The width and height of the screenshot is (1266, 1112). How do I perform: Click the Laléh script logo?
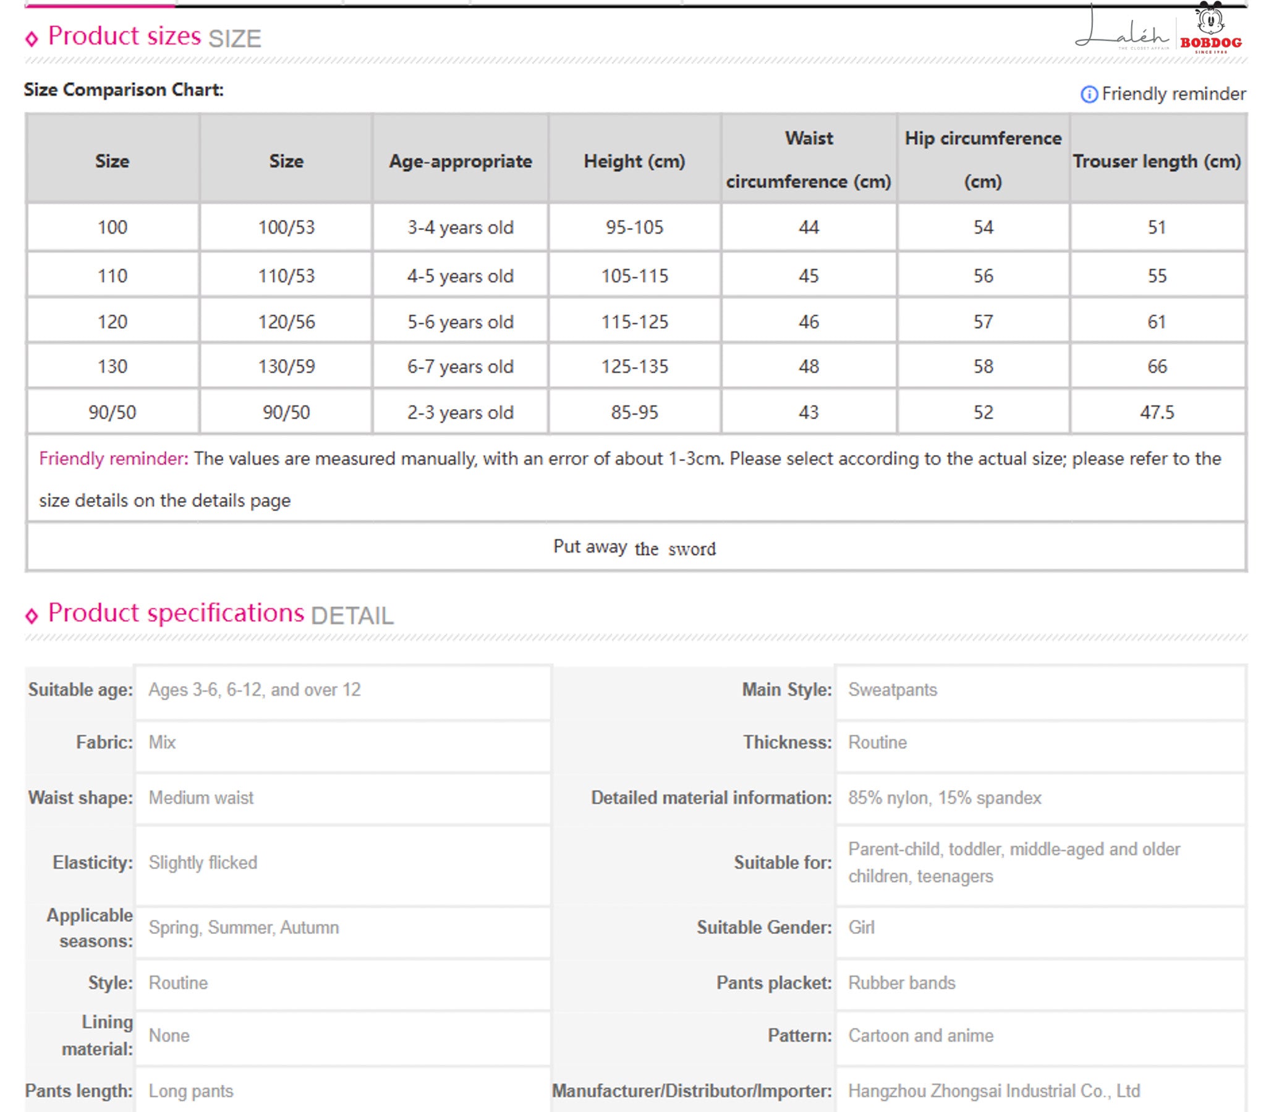(1121, 29)
